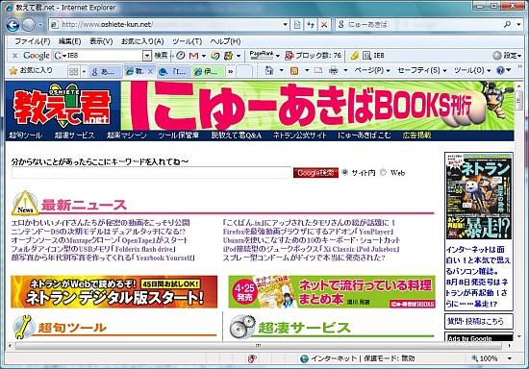Select the Web radio button
529x369 pixels.
383,172
